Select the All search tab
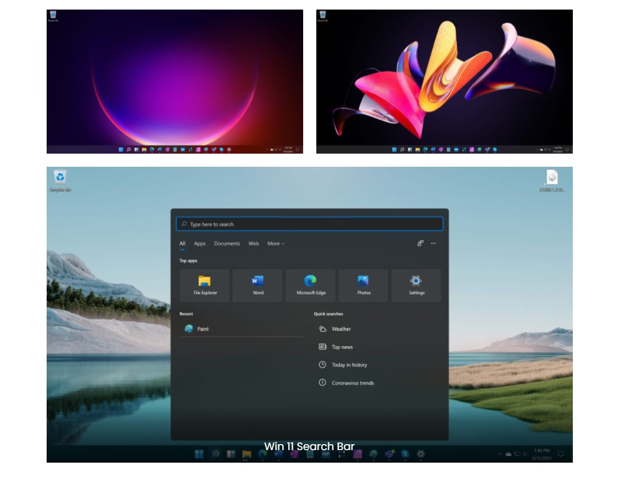The width and height of the screenshot is (638, 477). [x=182, y=243]
